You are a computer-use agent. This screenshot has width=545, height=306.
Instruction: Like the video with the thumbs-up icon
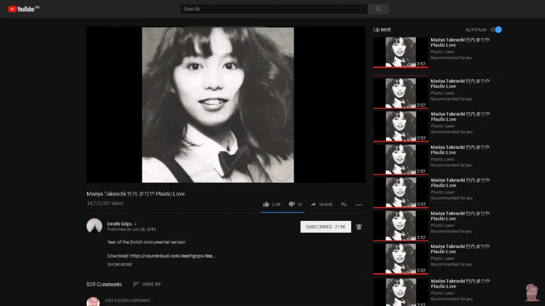[265, 204]
